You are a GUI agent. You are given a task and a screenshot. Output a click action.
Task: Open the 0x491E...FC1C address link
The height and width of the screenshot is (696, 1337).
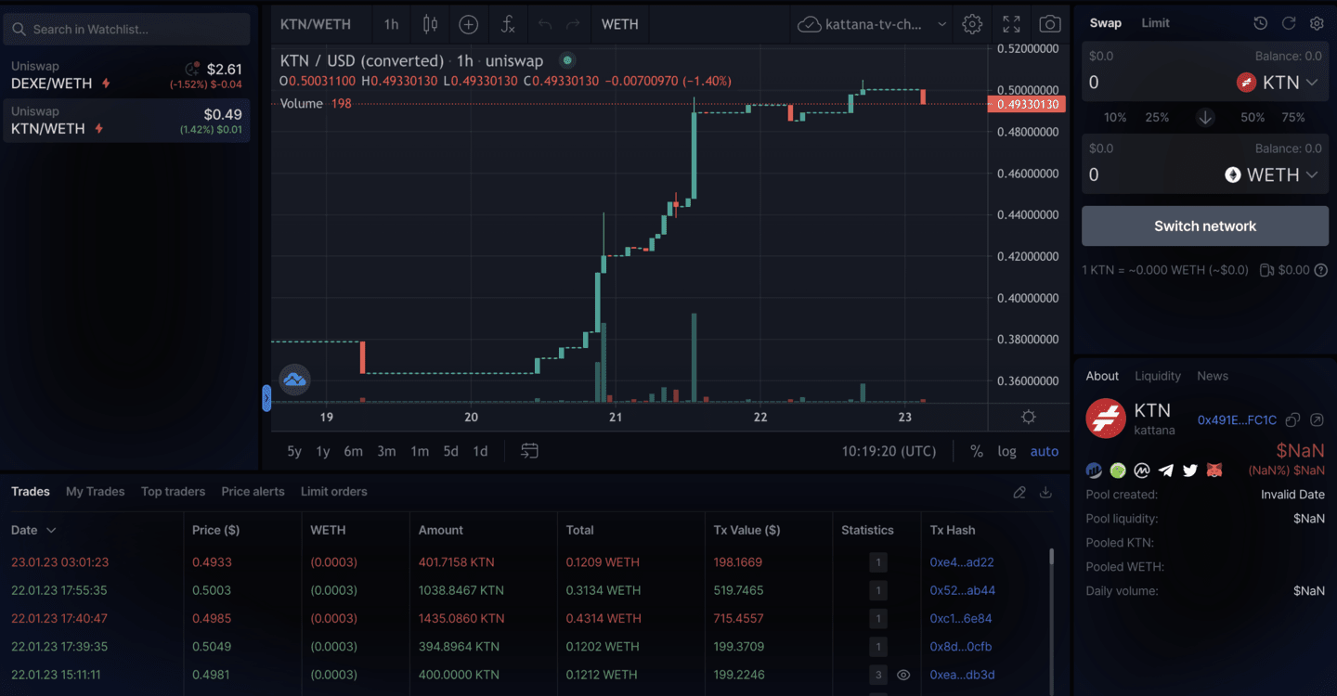click(x=1237, y=420)
